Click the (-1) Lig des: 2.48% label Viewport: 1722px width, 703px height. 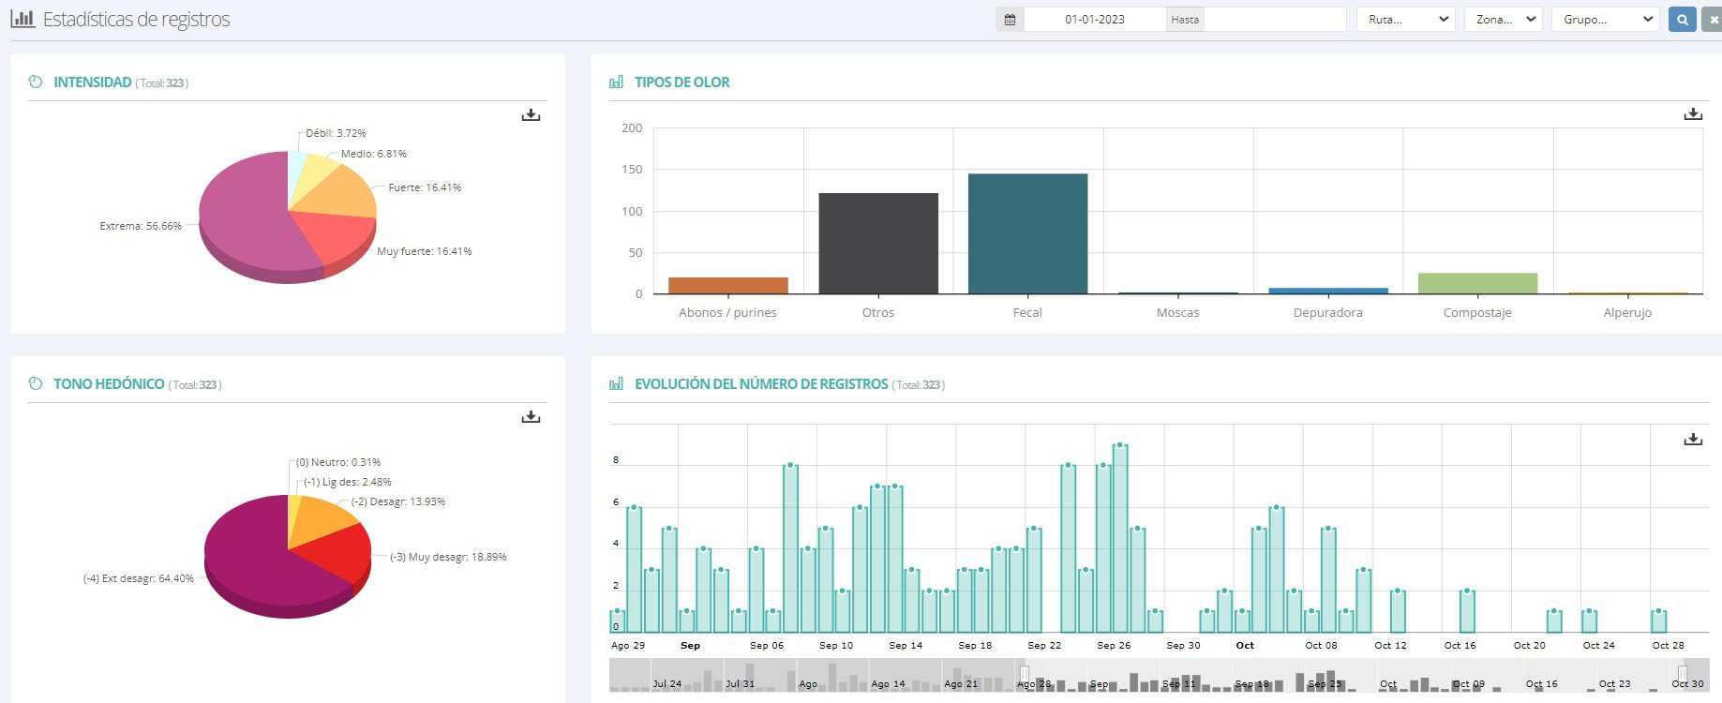coord(348,482)
